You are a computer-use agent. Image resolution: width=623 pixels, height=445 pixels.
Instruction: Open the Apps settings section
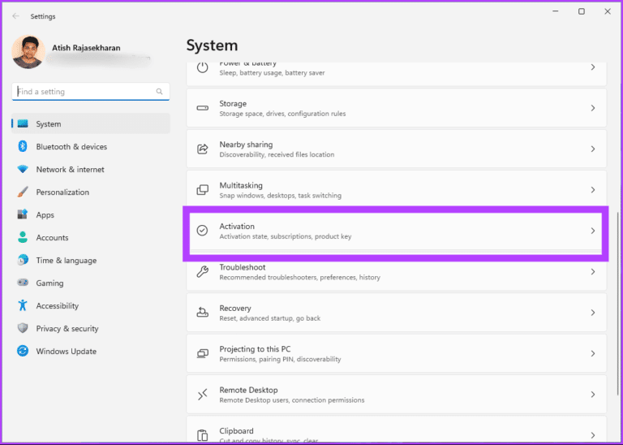[45, 215]
